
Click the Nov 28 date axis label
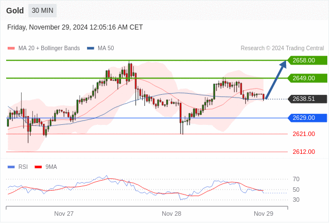[171, 214]
